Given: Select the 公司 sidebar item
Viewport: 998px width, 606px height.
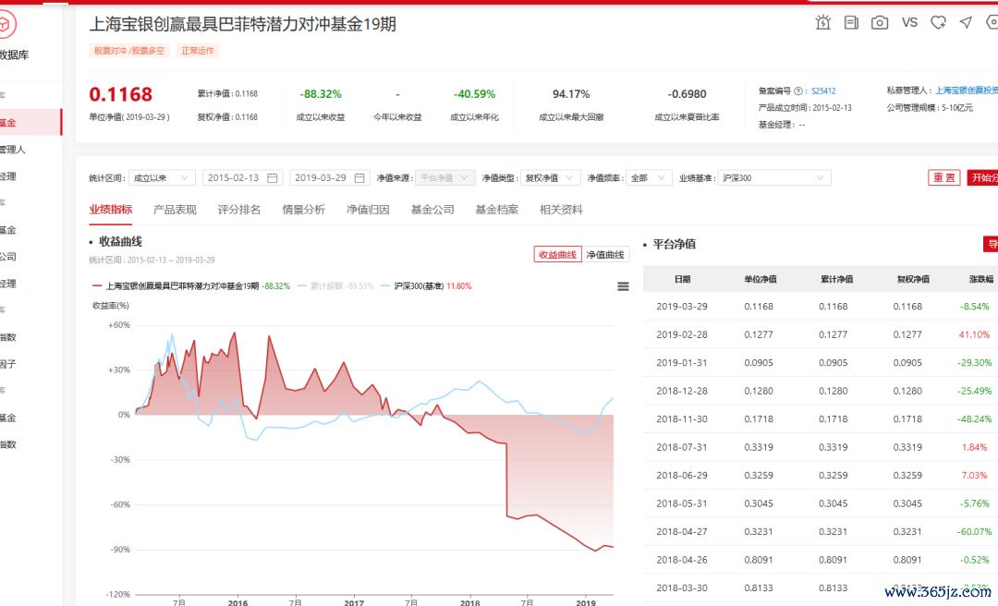Looking at the screenshot, I should (8, 257).
